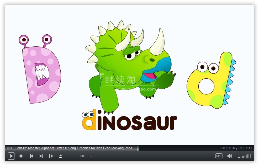Image resolution: width=259 pixels, height=166 pixels.
Task: Click the 00:01:30 elapsed time display
Action: coord(228,148)
